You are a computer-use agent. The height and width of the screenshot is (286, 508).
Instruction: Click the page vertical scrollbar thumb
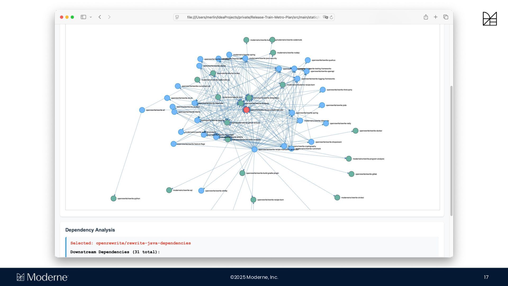pyautogui.click(x=451, y=151)
